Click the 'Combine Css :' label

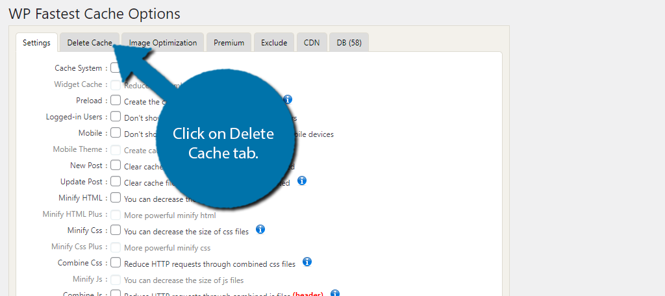point(82,262)
